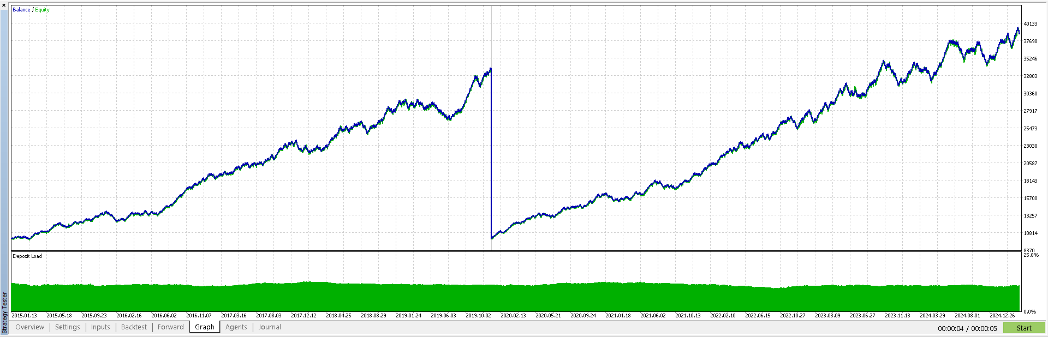Screen dimensions: 1048x337
Task: Click the active Graph tab
Action: coord(205,327)
